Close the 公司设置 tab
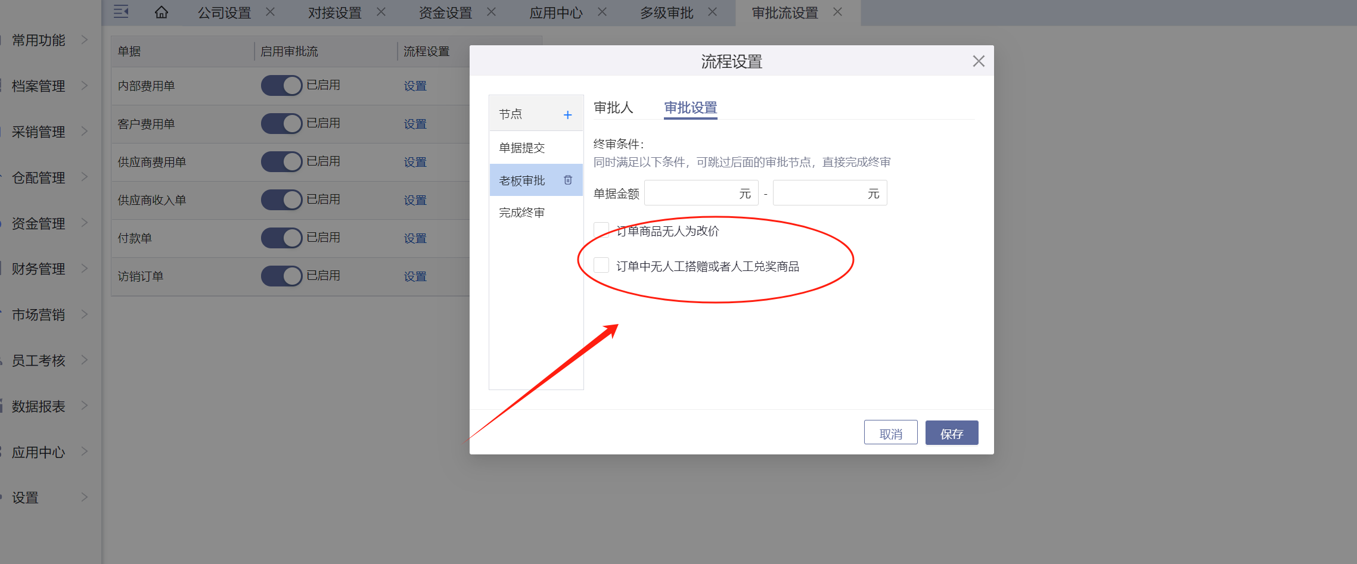Viewport: 1357px width, 564px height. point(270,12)
